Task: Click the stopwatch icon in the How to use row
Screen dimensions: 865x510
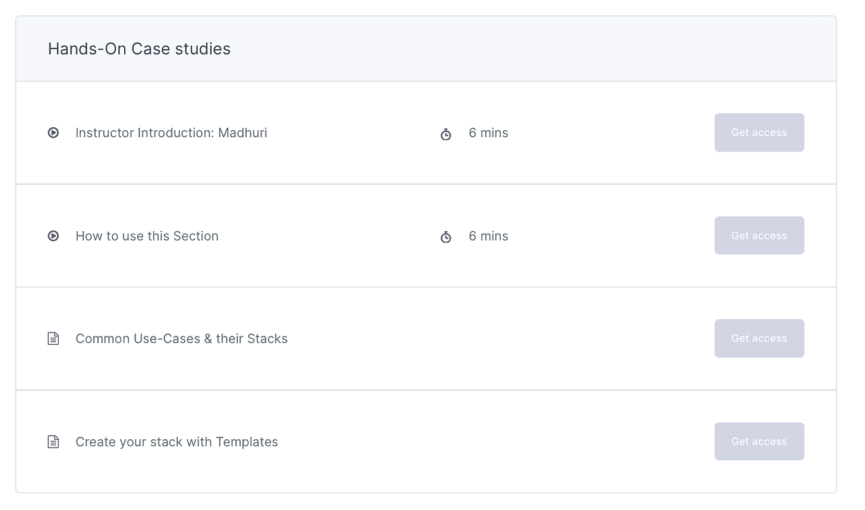Action: (446, 237)
